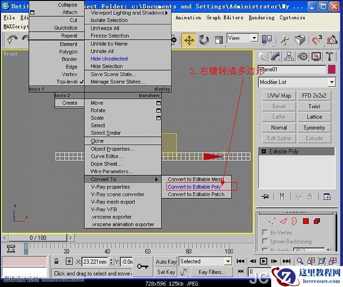Open Rotate transform settings box
The image size is (343, 287).
click(158, 111)
